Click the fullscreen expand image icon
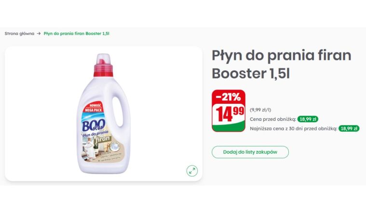 point(192,171)
